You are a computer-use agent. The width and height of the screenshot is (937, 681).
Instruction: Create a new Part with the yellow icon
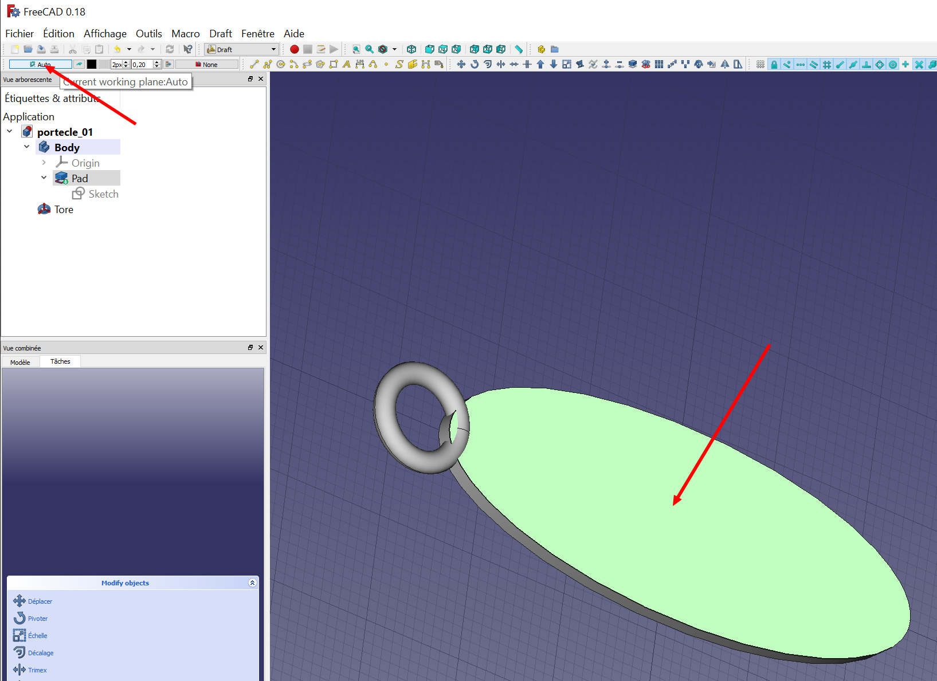point(541,49)
